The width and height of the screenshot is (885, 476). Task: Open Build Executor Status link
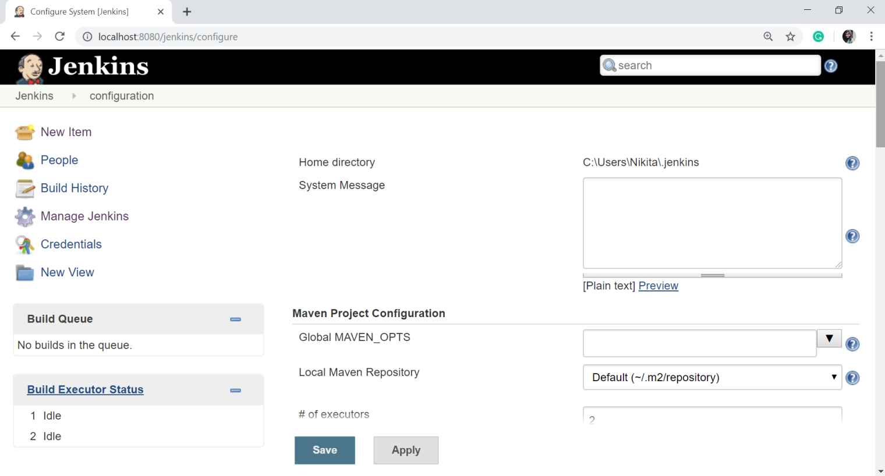point(85,390)
